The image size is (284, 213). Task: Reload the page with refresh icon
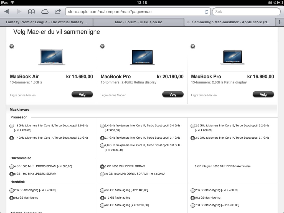(x=206, y=12)
